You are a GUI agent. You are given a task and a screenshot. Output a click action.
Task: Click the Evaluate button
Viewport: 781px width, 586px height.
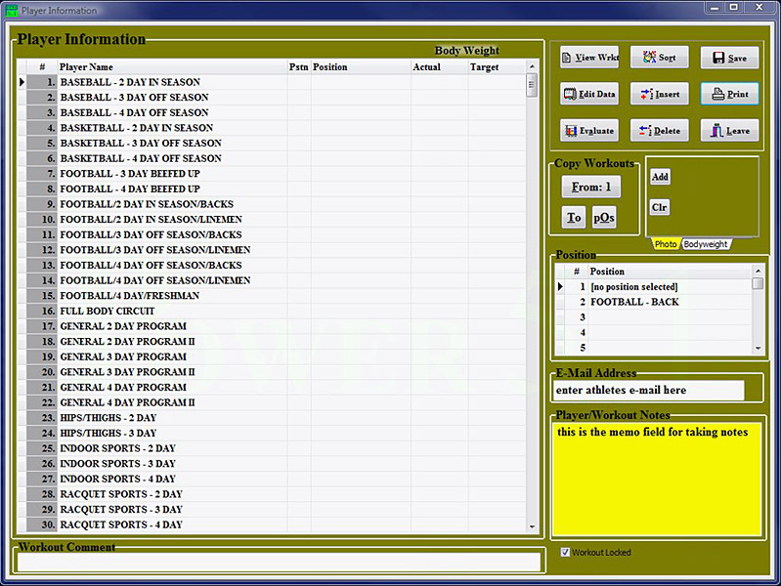tap(589, 131)
